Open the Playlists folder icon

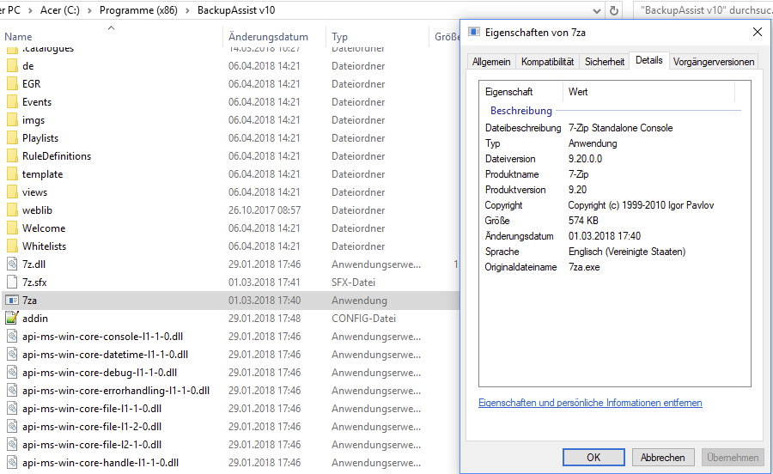coord(12,138)
